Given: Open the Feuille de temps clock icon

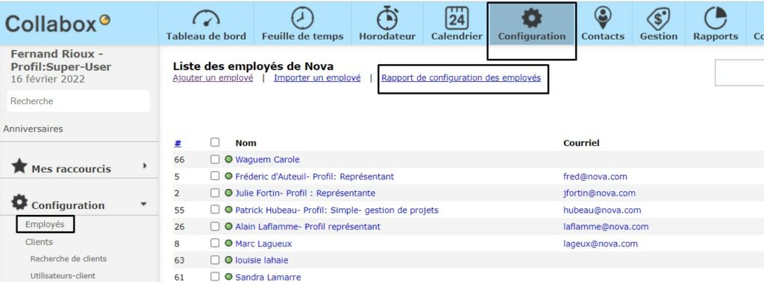Looking at the screenshot, I should coord(303,18).
